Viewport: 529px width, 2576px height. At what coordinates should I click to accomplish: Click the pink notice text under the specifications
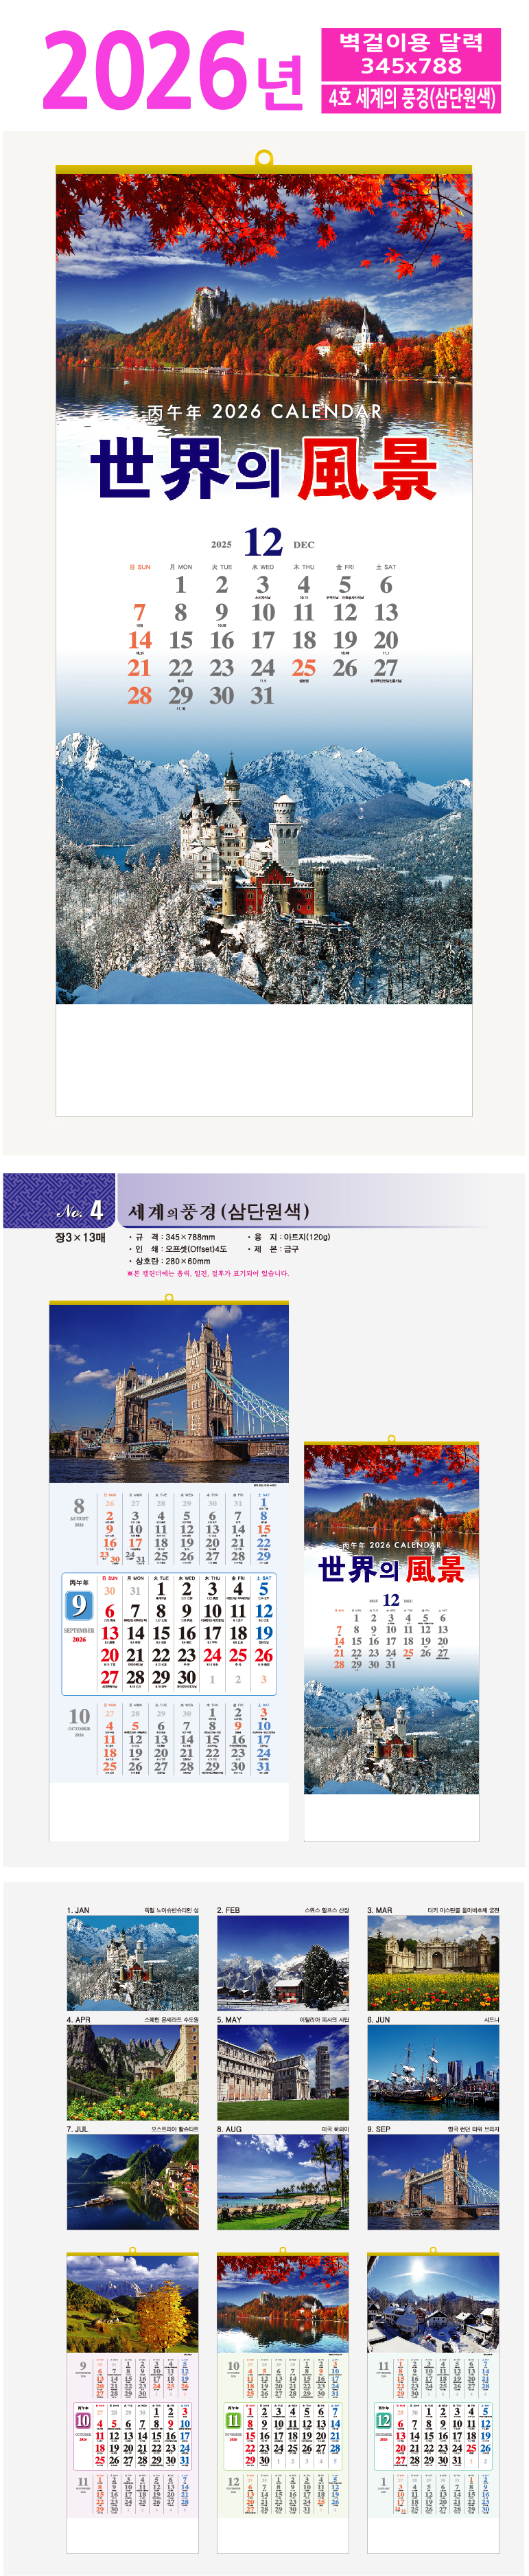coord(208,1273)
